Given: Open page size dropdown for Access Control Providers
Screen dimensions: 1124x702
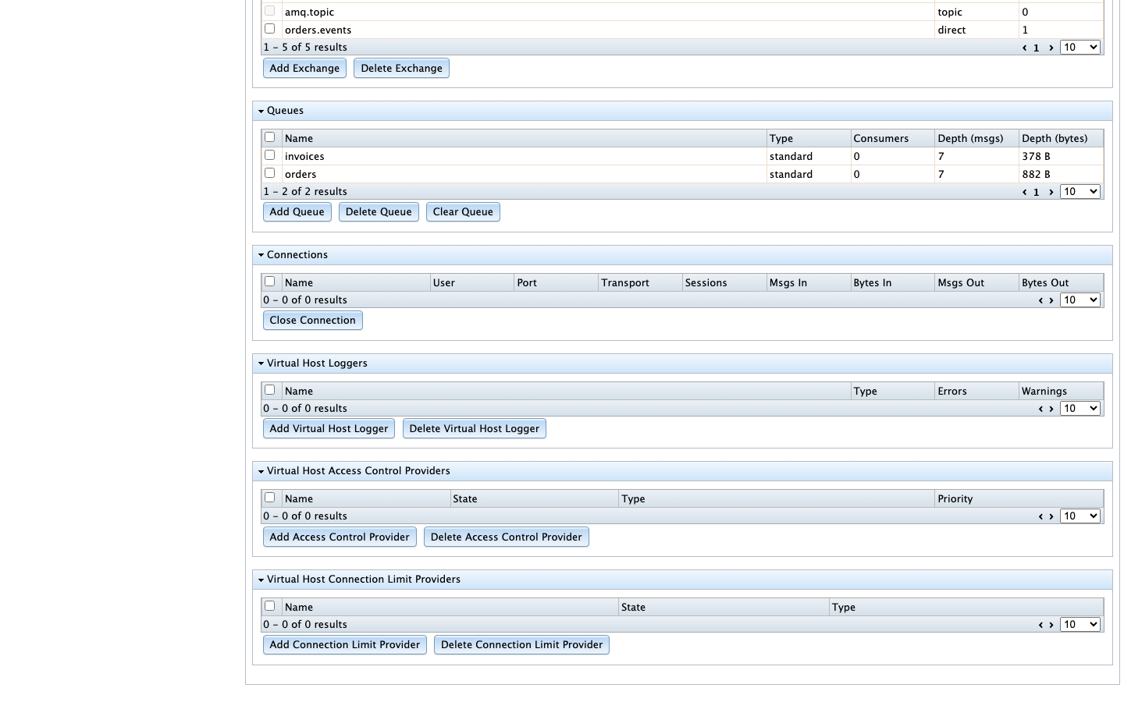Looking at the screenshot, I should (1080, 516).
